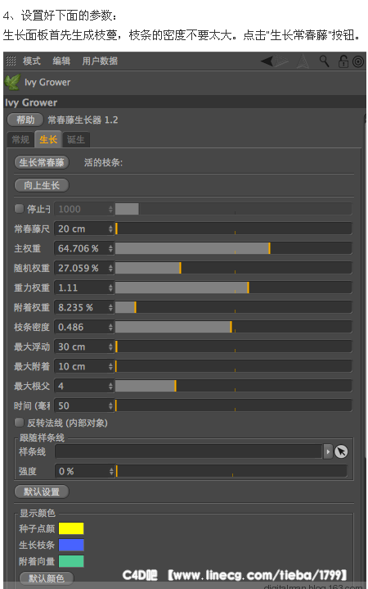The image size is (368, 589).
Task: Click the 生长常春藤 button
Action: [x=42, y=163]
